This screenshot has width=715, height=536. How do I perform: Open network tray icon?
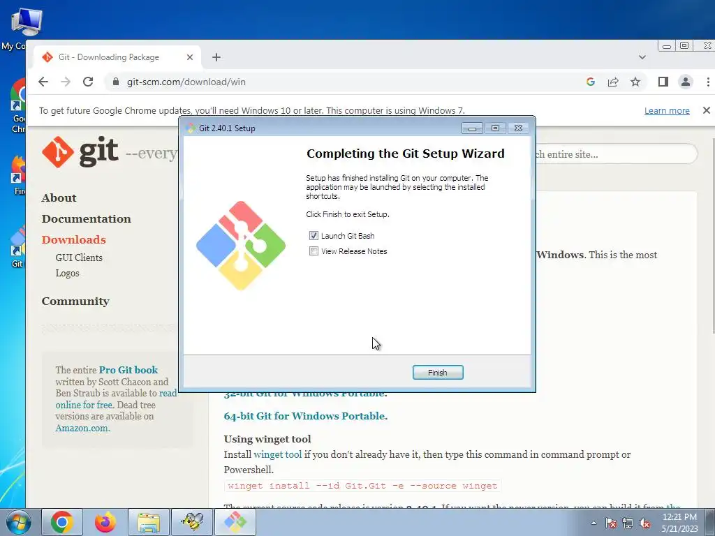tap(628, 523)
